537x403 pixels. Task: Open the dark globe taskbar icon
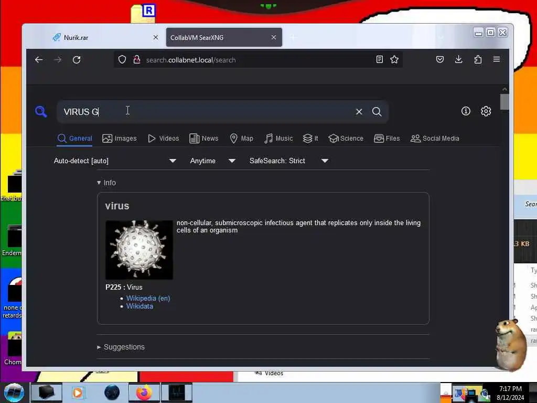click(112, 393)
